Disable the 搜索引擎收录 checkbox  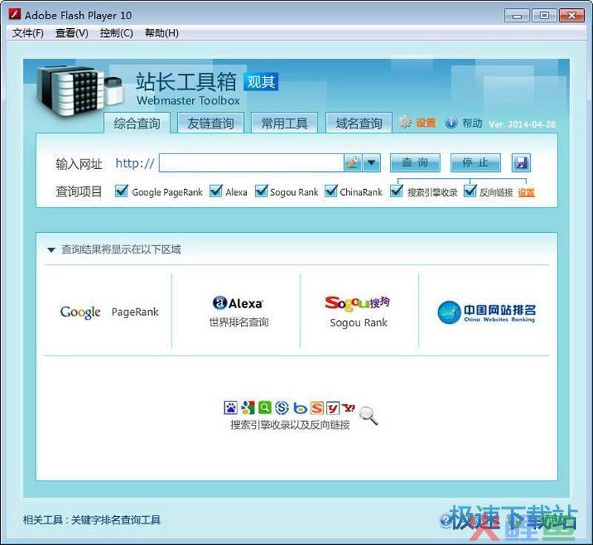(397, 191)
